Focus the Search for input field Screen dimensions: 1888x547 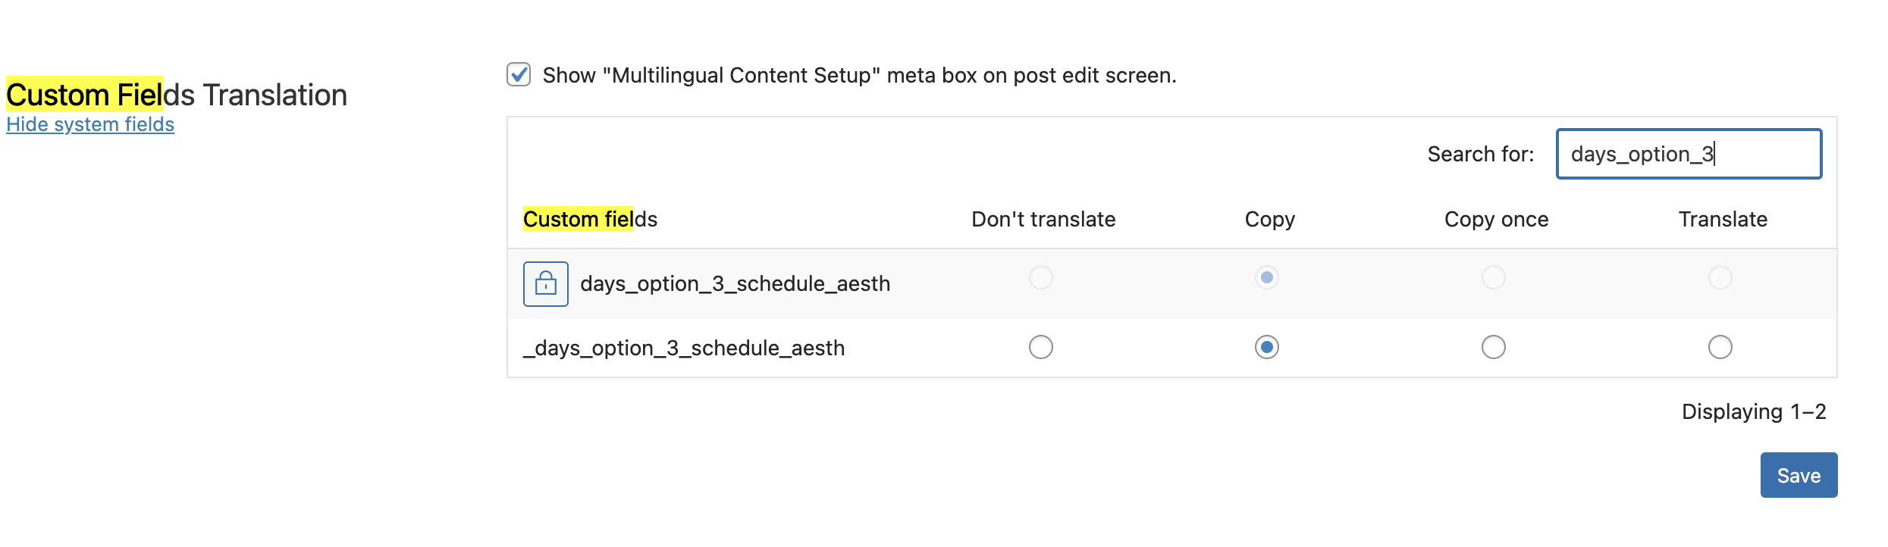[1689, 154]
